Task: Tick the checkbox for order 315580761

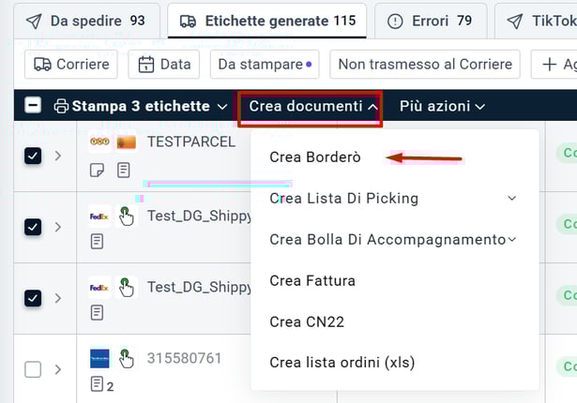Action: [x=33, y=369]
